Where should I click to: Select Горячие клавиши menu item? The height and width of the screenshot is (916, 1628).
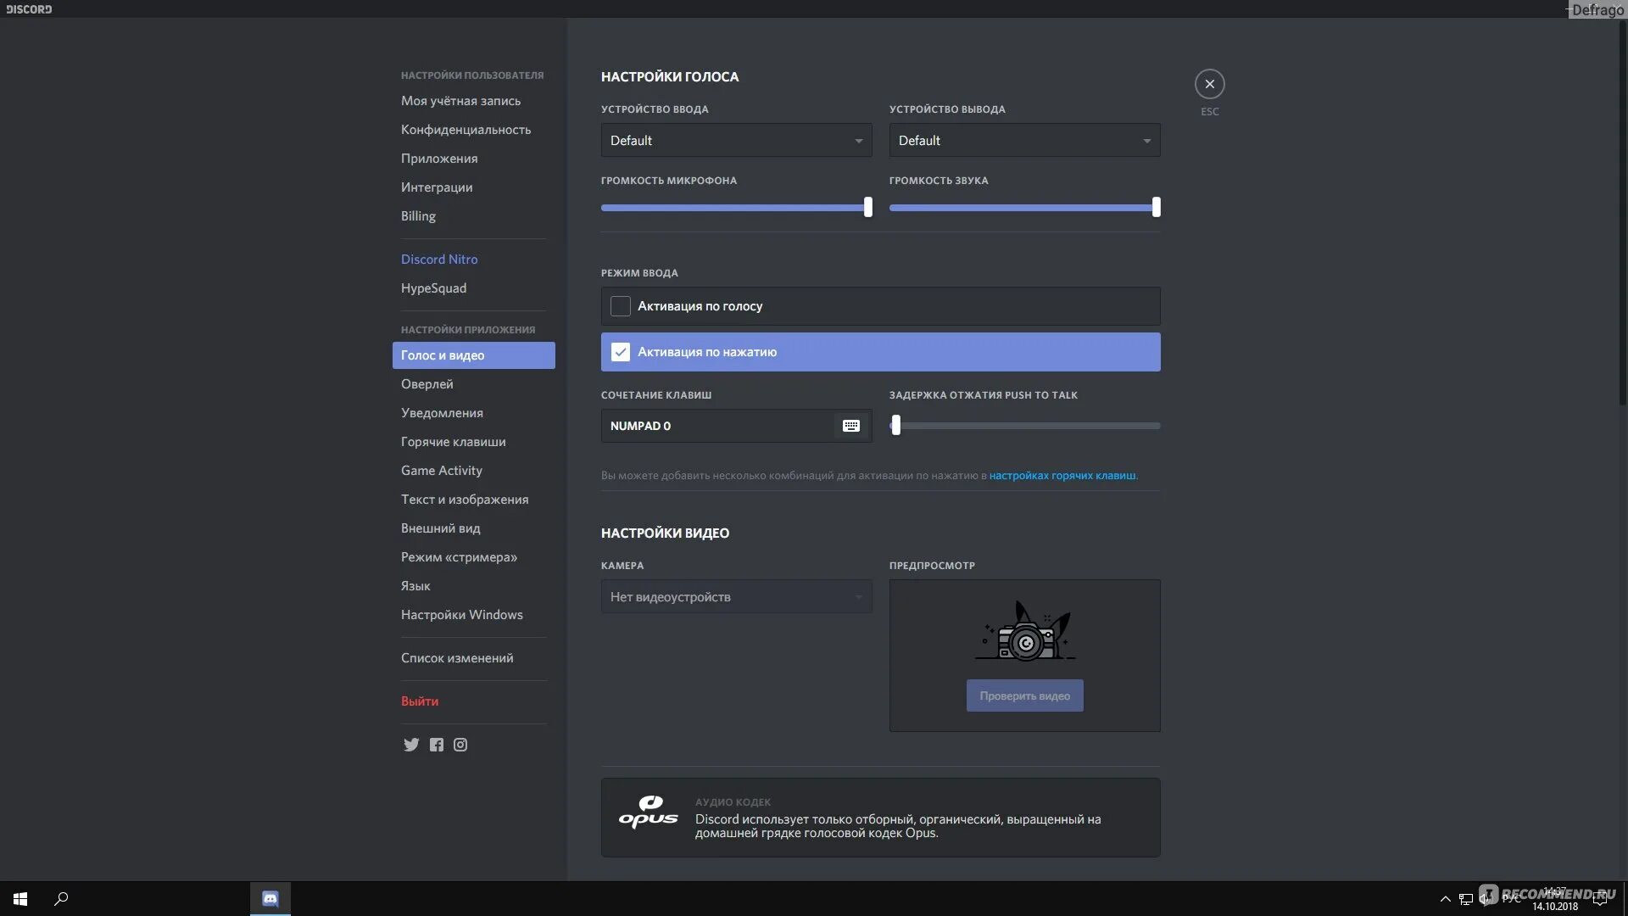[453, 441]
